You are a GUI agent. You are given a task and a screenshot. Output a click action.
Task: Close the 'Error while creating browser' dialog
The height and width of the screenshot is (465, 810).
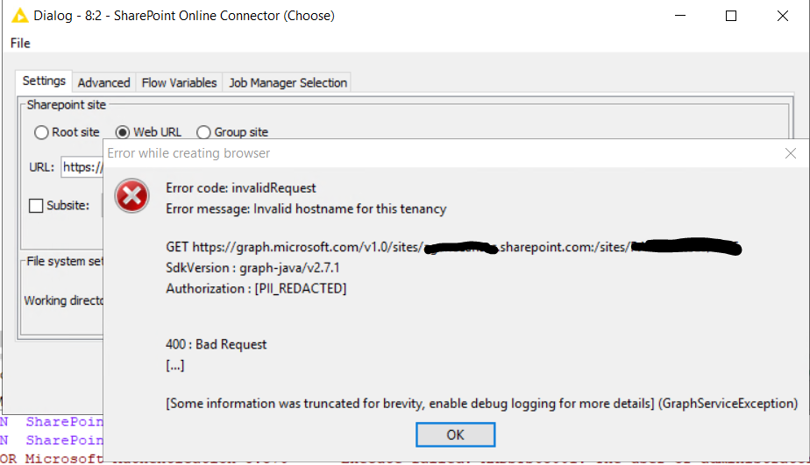click(790, 153)
